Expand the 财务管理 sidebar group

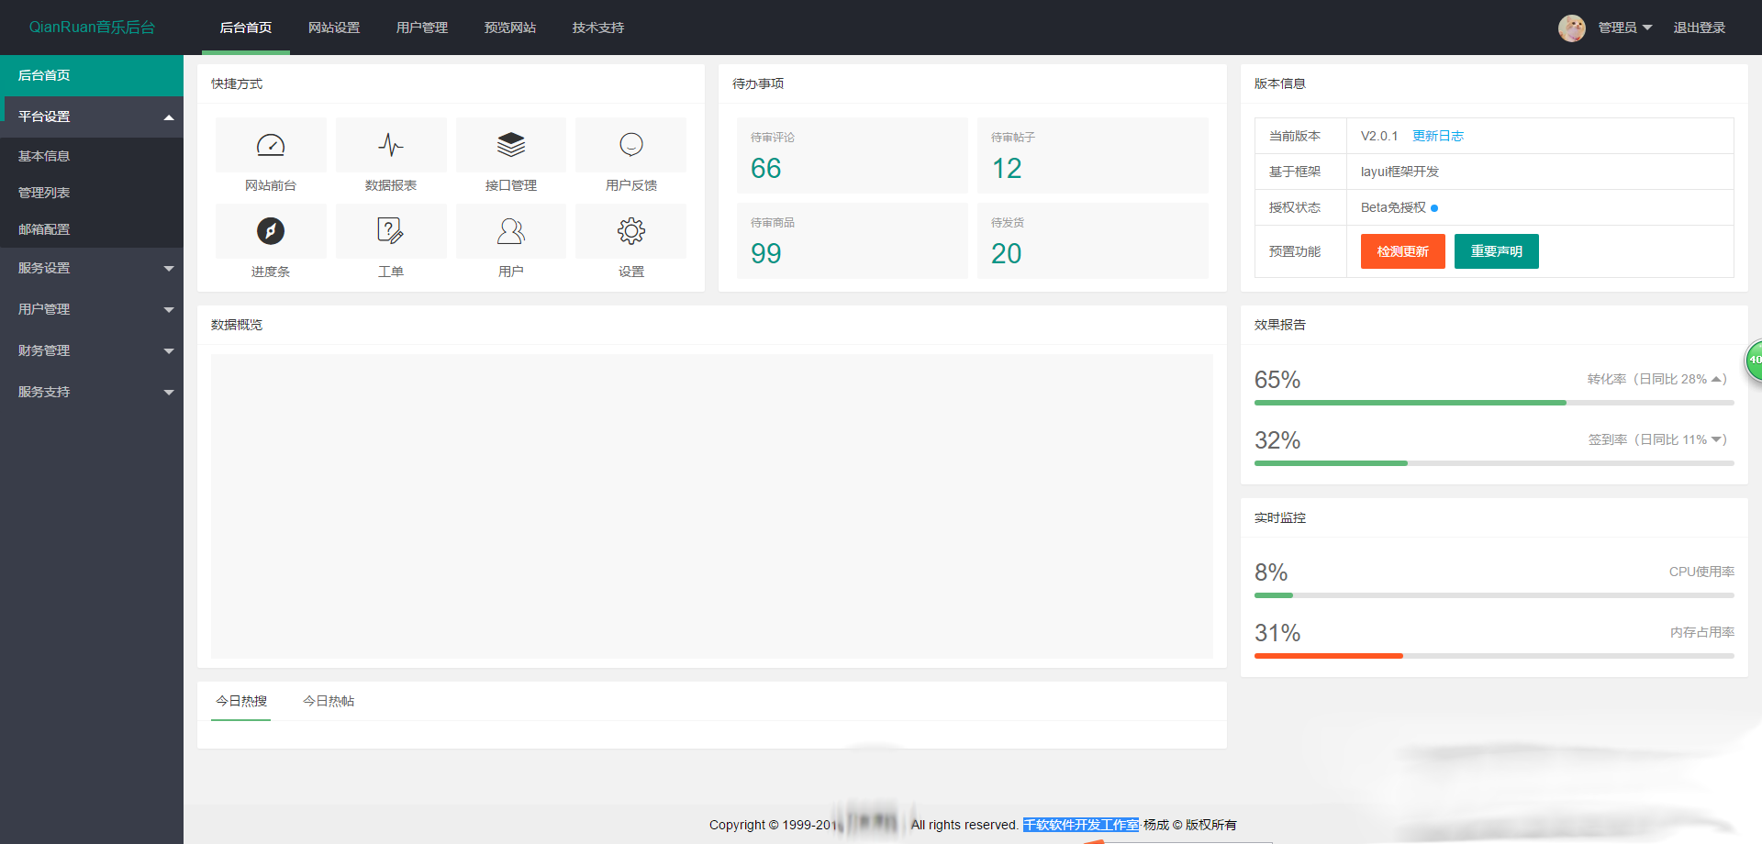pos(92,350)
